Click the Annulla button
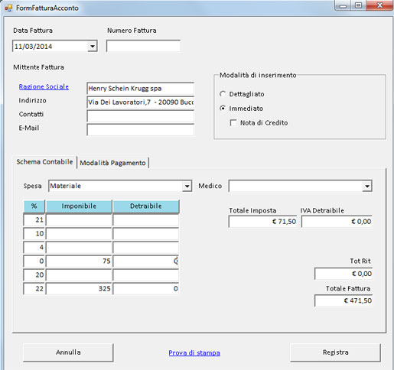Viewport: 394px width, 370px height. (68, 352)
